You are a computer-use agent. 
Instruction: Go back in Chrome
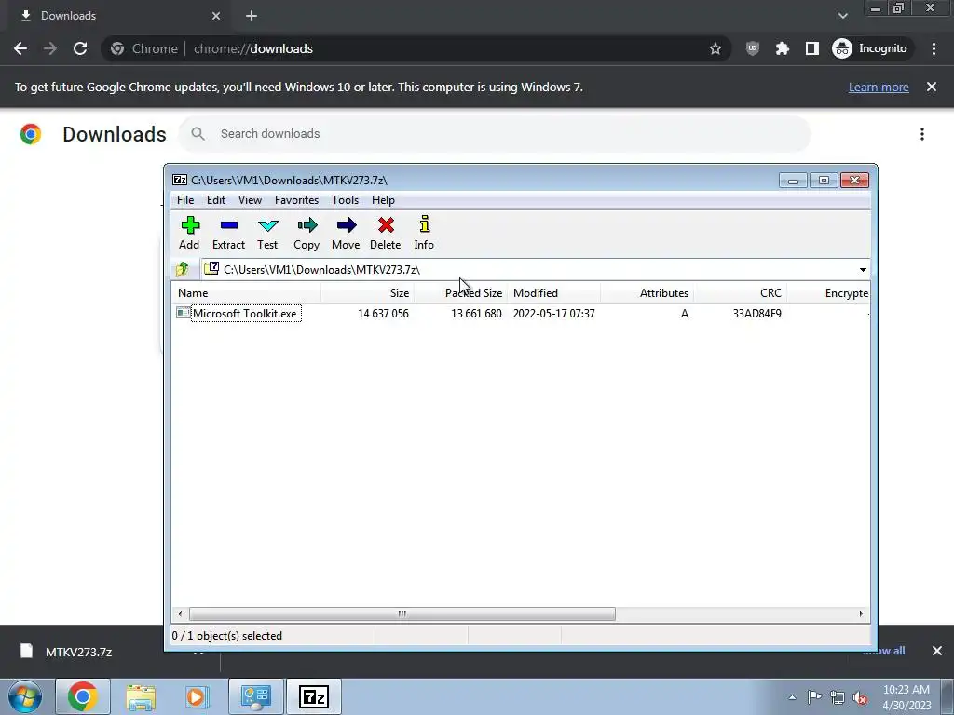point(20,48)
